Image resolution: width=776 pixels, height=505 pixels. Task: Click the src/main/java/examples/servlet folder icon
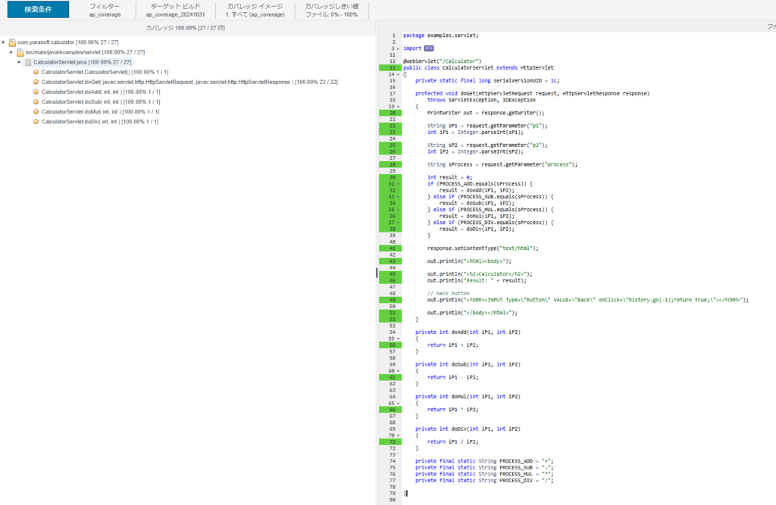pos(20,52)
